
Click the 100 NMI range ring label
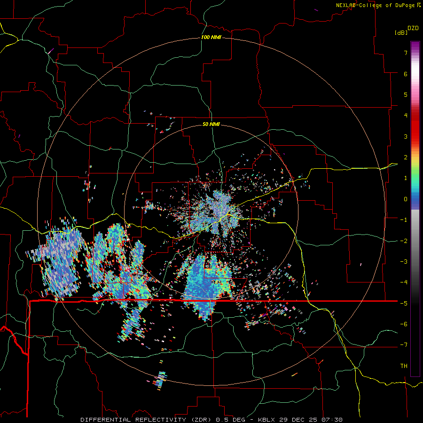(x=211, y=37)
